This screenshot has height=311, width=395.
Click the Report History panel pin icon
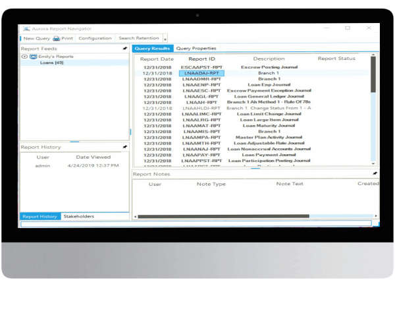coord(125,147)
